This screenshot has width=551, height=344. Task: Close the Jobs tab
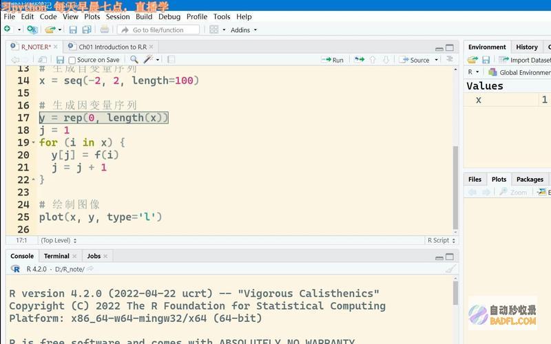(x=105, y=256)
